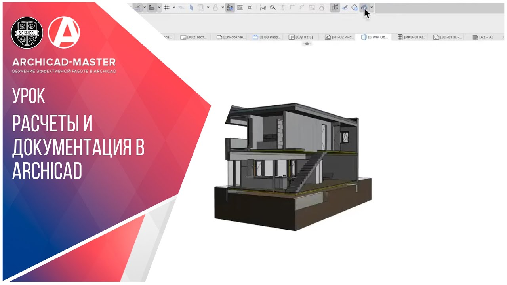
Task: Toggle the highlighted Trace reference icon
Action: (x=230, y=8)
